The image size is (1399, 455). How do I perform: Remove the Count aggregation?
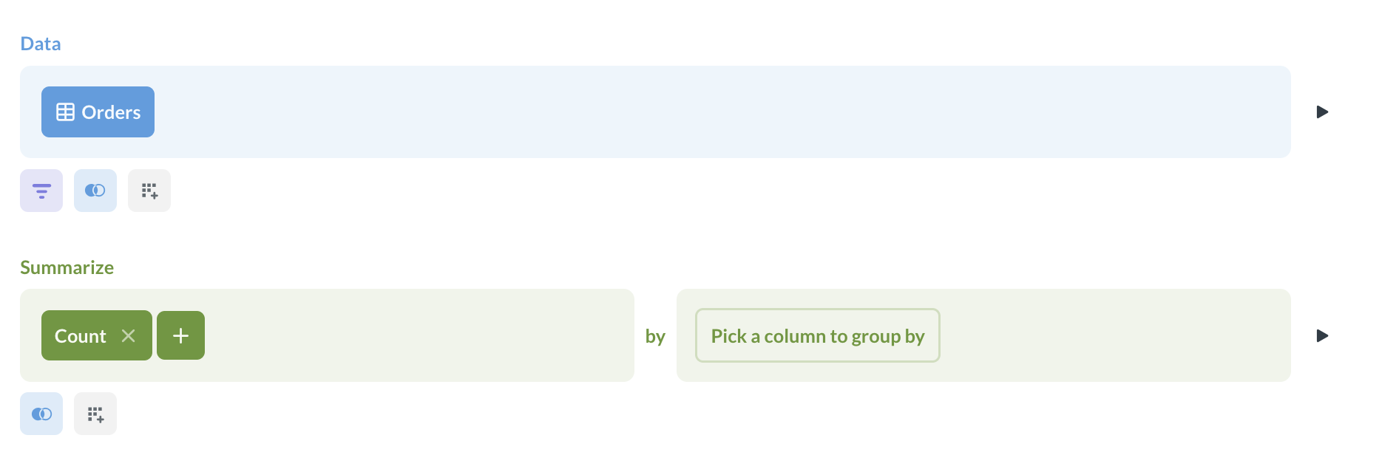click(129, 335)
